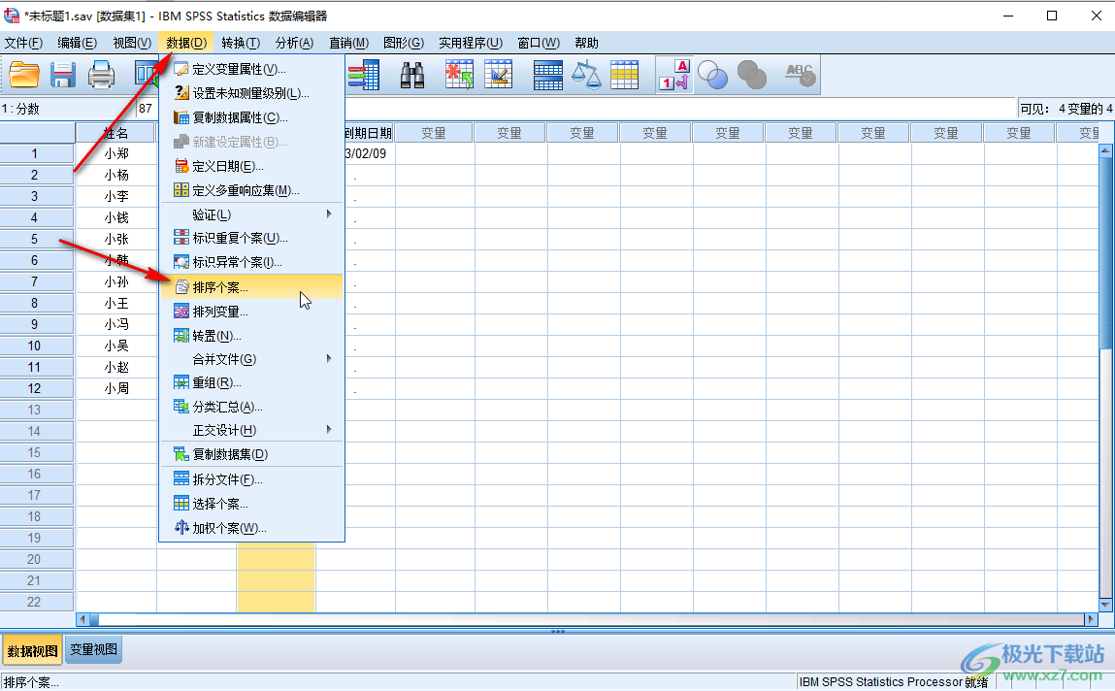1115x691 pixels.
Task: Select the 姓名 column header
Action: click(x=115, y=133)
